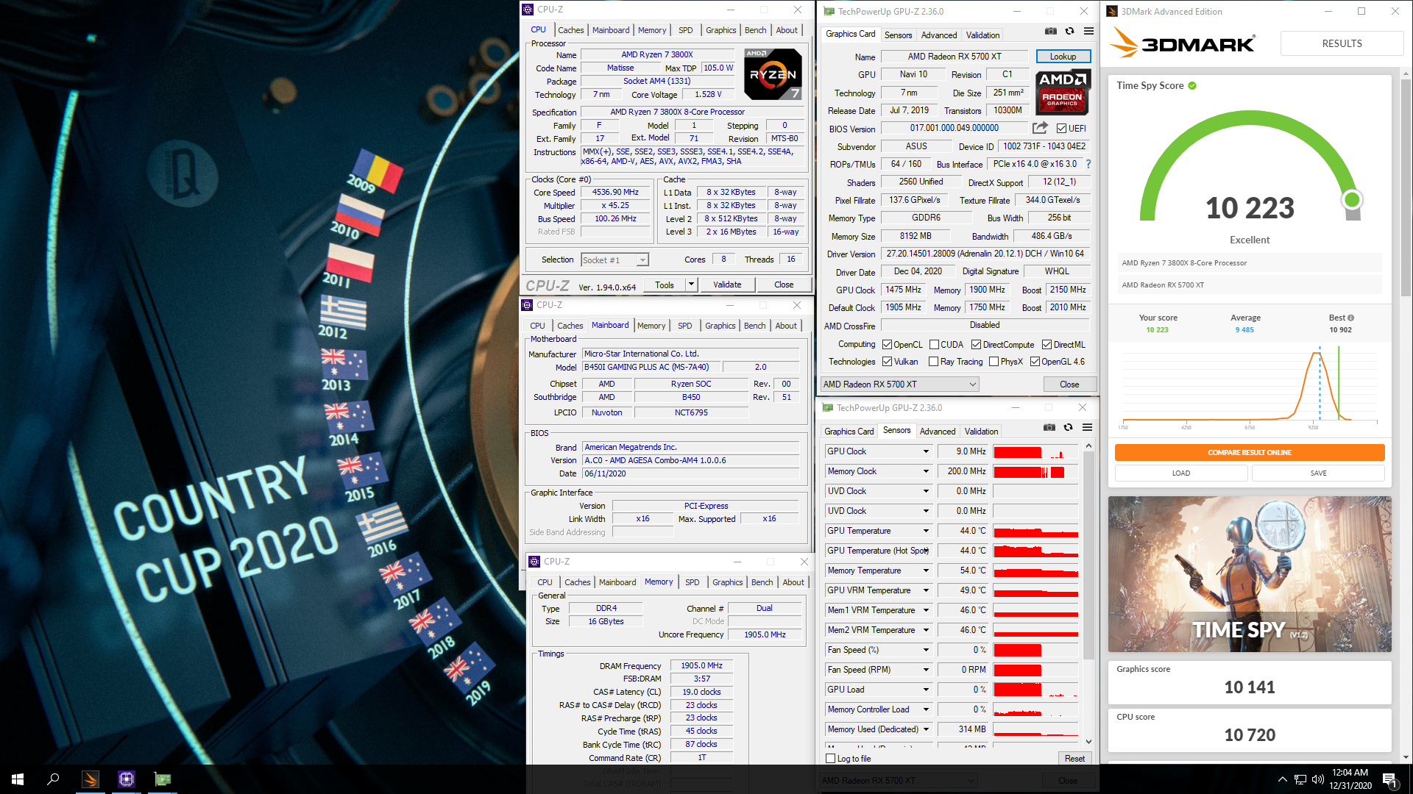The height and width of the screenshot is (794, 1413).
Task: Open the GPU selector dropdown AMD Radeon RX 5700 XT
Action: pos(899,385)
